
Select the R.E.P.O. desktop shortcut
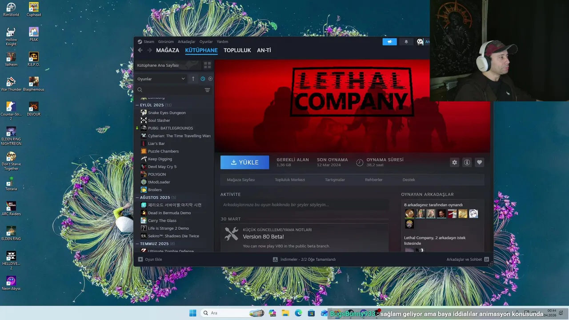pyautogui.click(x=34, y=59)
